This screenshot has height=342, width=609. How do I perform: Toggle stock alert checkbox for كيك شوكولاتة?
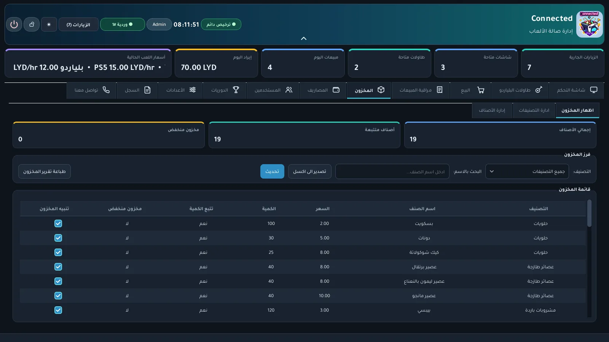tap(58, 252)
